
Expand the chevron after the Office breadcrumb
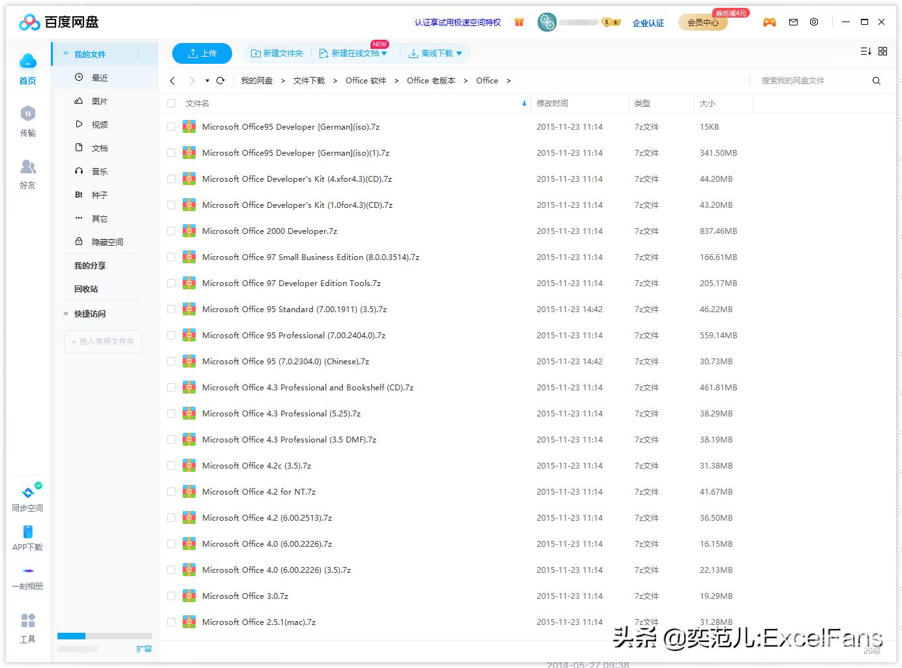[x=509, y=81]
